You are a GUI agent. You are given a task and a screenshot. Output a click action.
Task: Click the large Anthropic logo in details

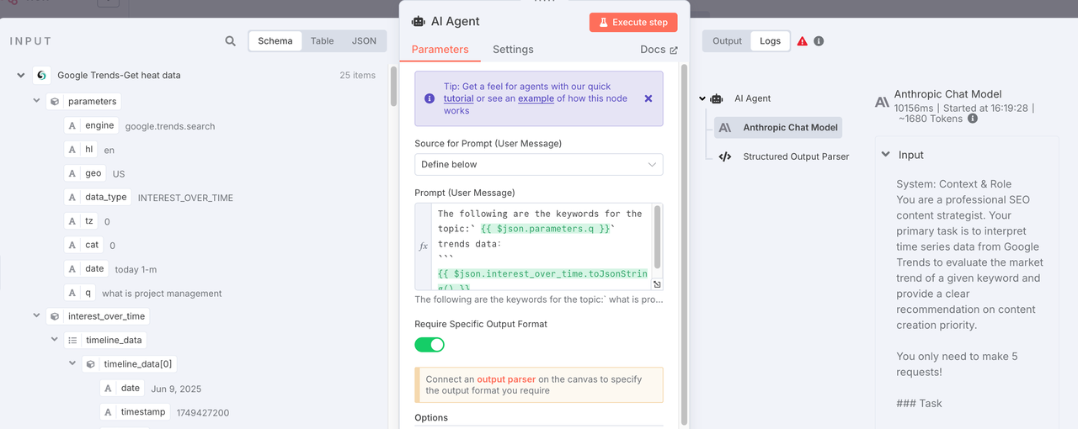[882, 102]
